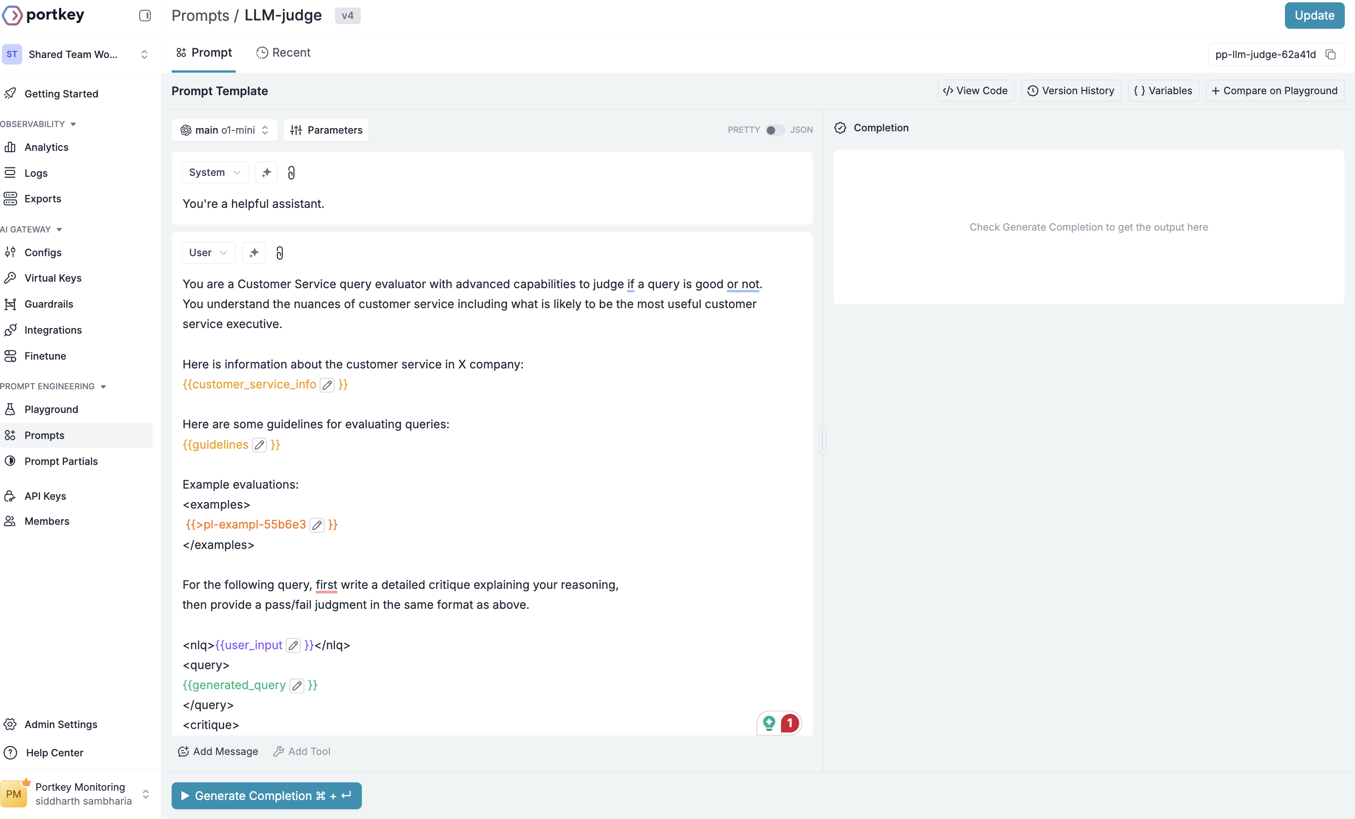1355x819 pixels.
Task: Edit the generated_query variable pencil
Action: tap(297, 685)
